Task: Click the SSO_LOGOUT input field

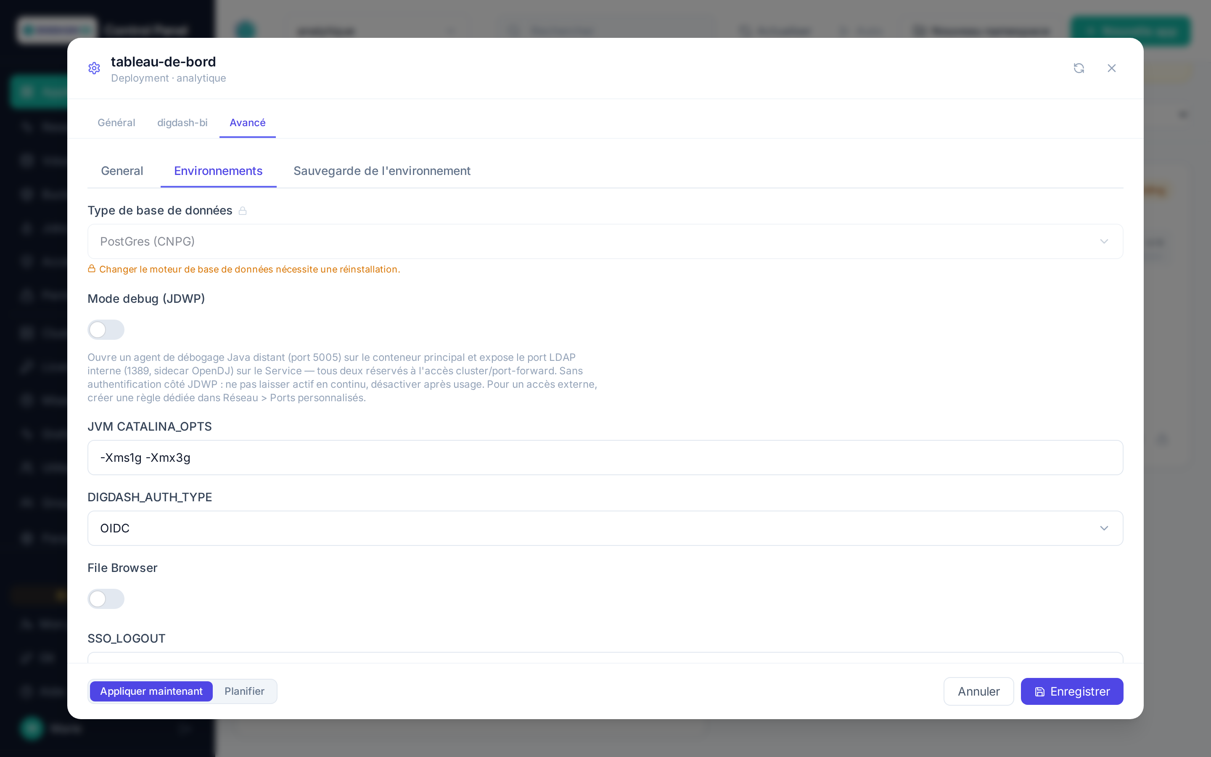Action: pos(605,657)
